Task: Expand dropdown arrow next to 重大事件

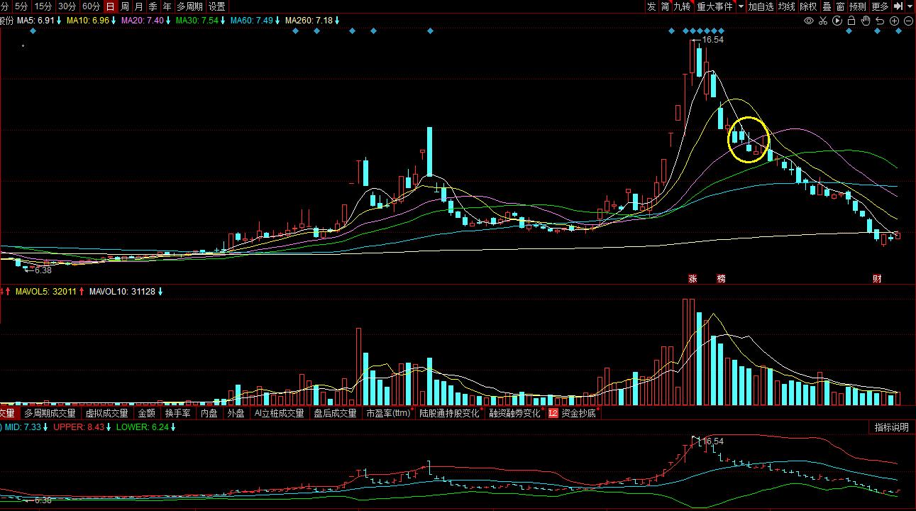Action: coord(741,6)
